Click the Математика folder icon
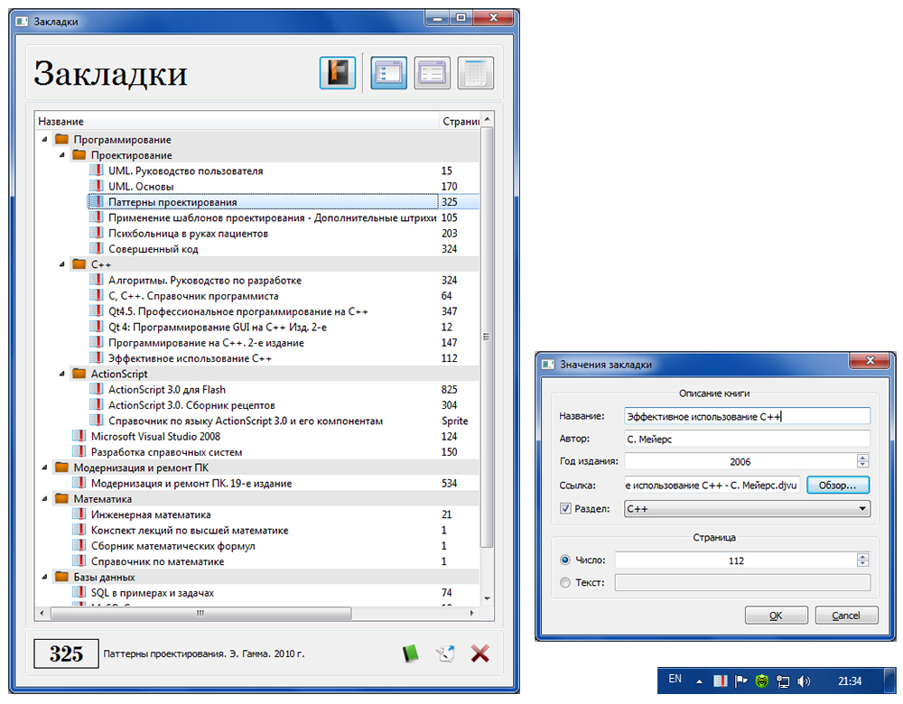The height and width of the screenshot is (704, 903). coord(61,498)
